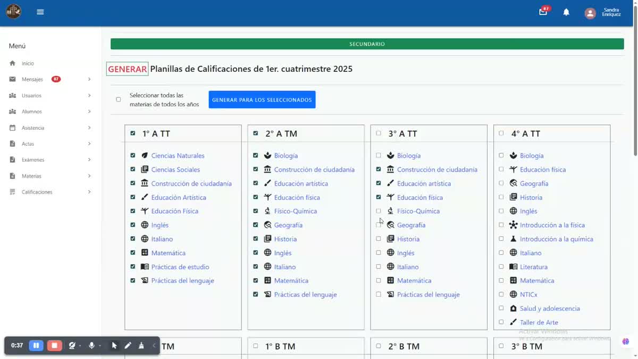Expand Asistencia submenu chevron
Viewport: 638px width, 359px height.
click(x=89, y=128)
